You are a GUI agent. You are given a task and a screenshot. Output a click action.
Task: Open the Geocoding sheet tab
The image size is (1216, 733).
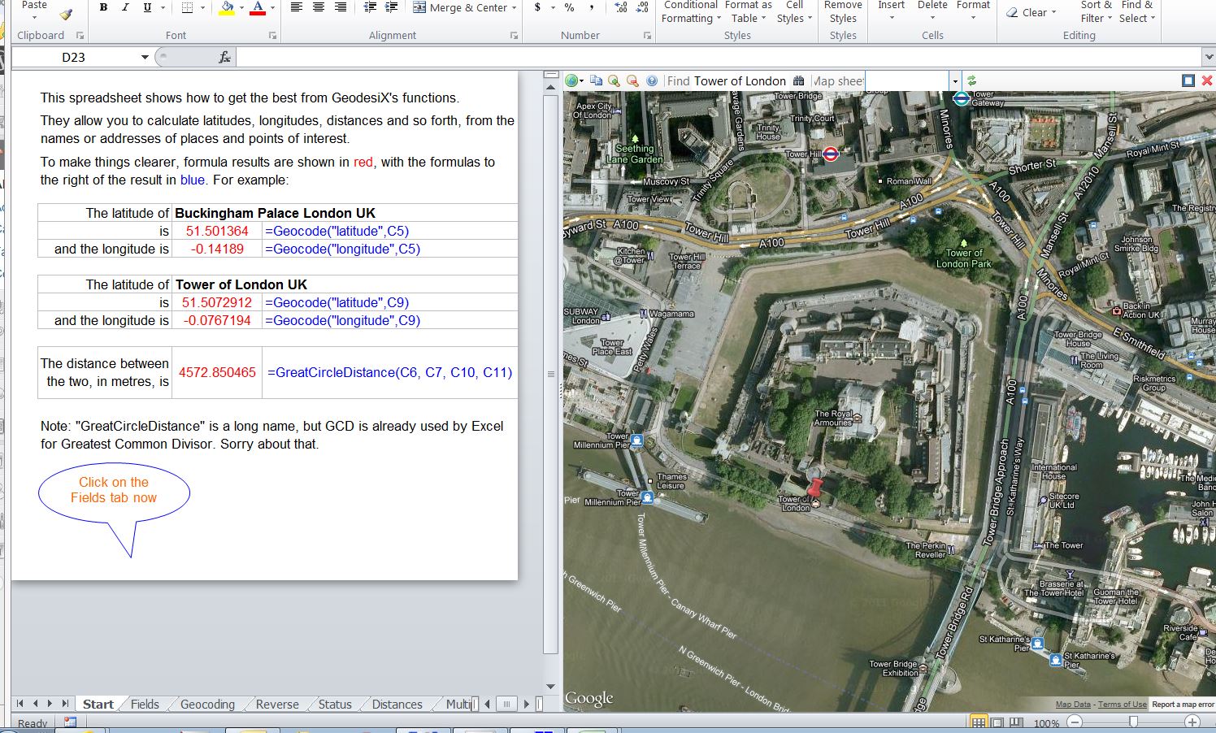[x=207, y=704]
